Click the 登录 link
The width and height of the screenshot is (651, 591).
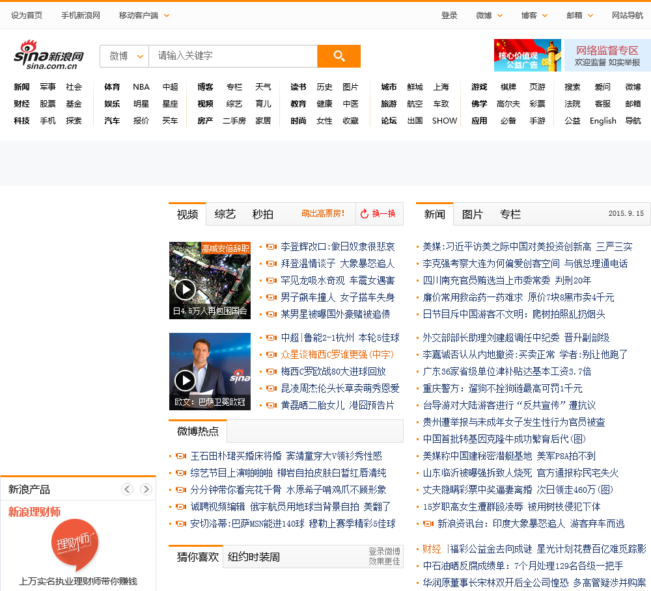(449, 16)
